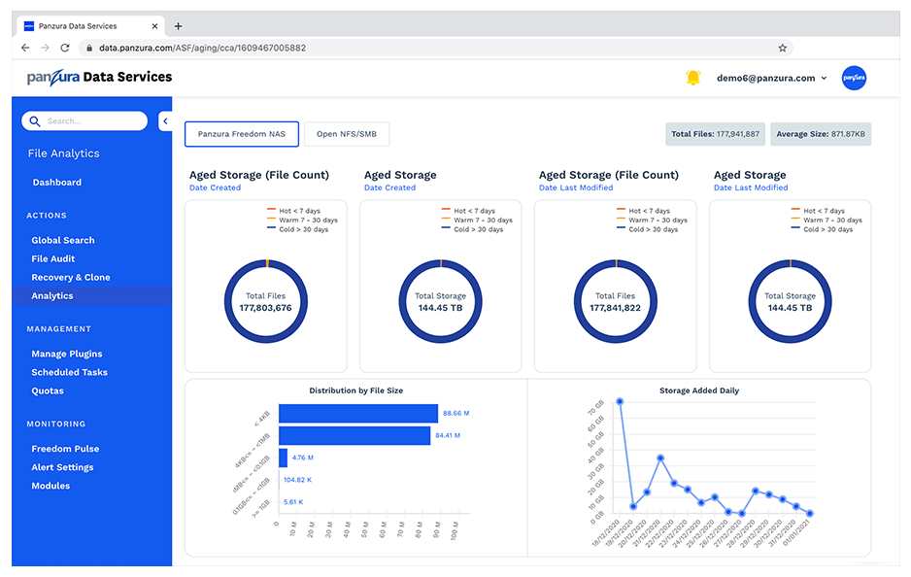Focus the sidebar Search field

pyautogui.click(x=84, y=120)
